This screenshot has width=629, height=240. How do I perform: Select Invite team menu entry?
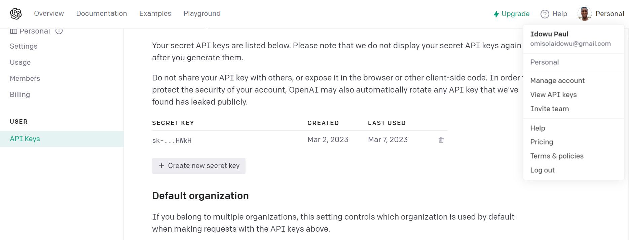point(549,109)
